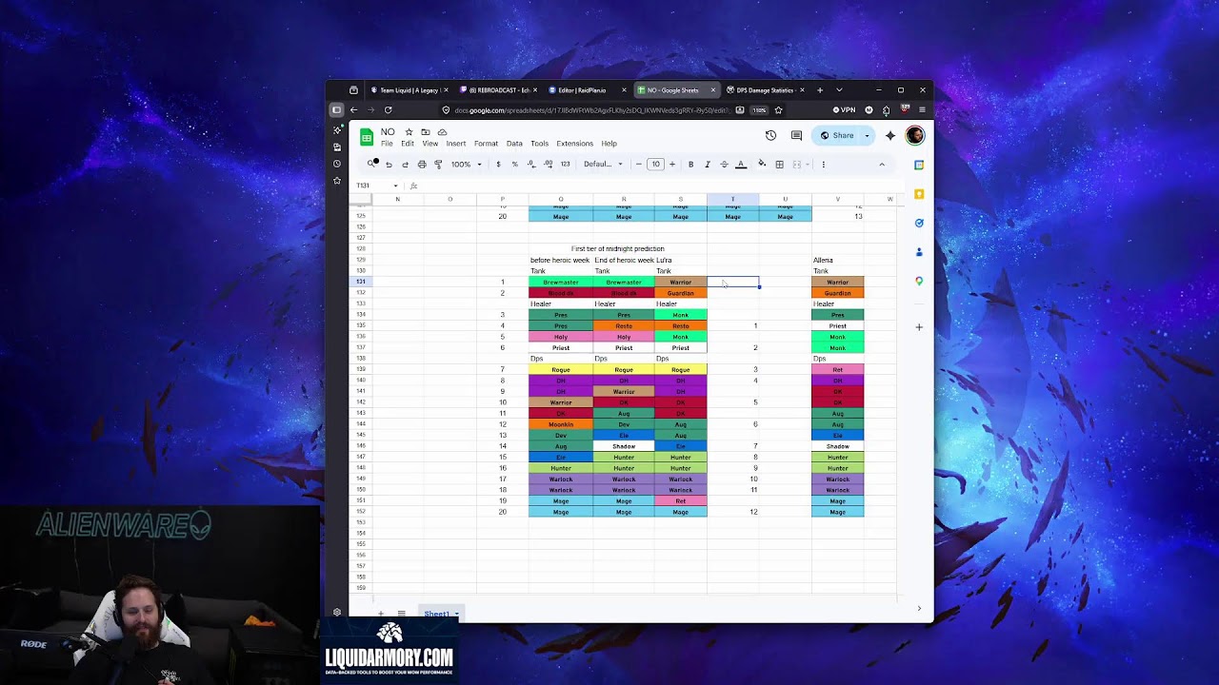Open Google Maps in side panel

(919, 281)
